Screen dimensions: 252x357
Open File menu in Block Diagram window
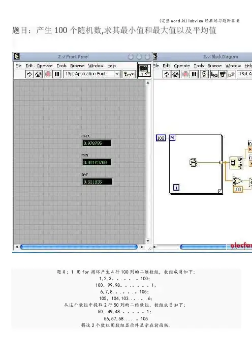click(156, 66)
